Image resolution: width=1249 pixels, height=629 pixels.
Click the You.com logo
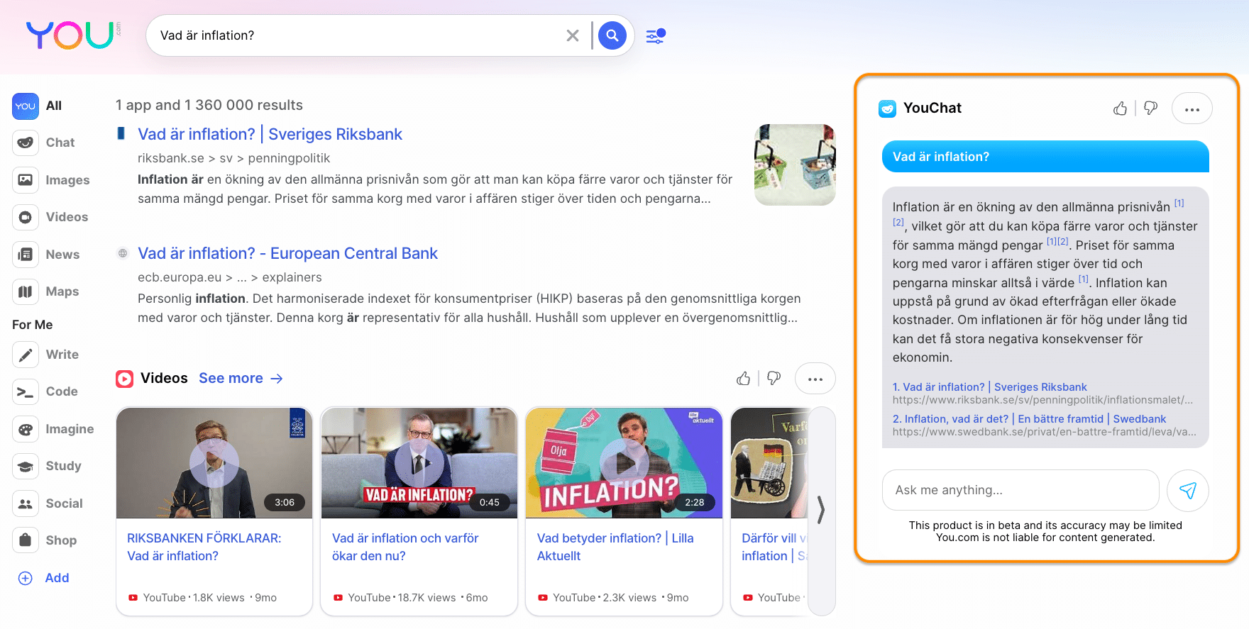pos(73,35)
